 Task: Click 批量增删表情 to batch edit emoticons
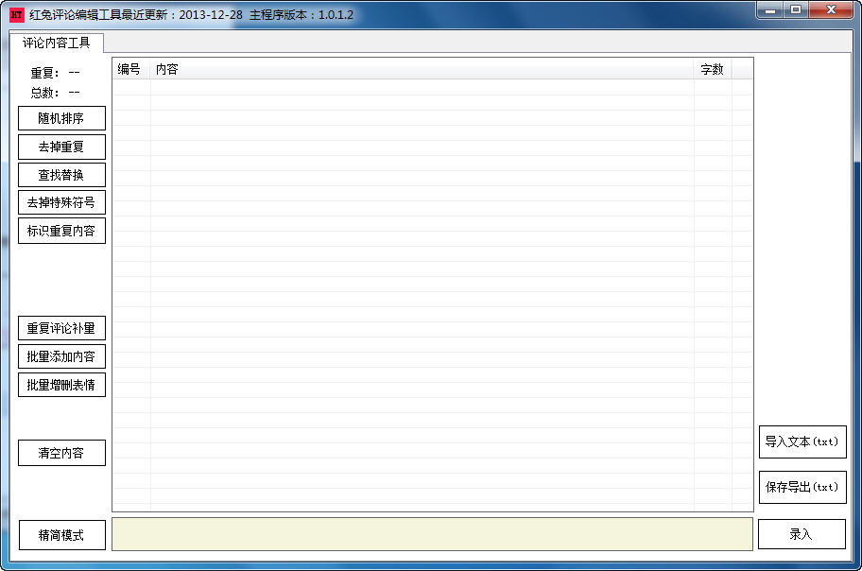pyautogui.click(x=61, y=385)
